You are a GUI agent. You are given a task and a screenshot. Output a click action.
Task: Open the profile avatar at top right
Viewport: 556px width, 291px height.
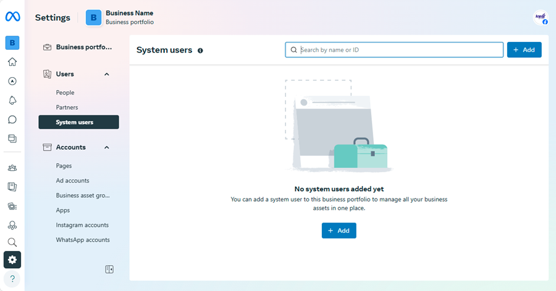pos(541,18)
